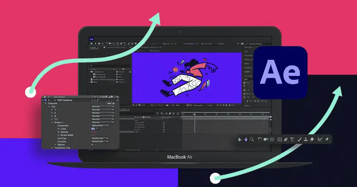Expand the T 2 shape group

52,119
